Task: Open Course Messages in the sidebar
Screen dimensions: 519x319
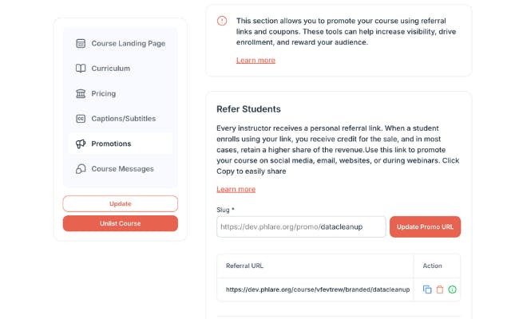Action: 121,169
